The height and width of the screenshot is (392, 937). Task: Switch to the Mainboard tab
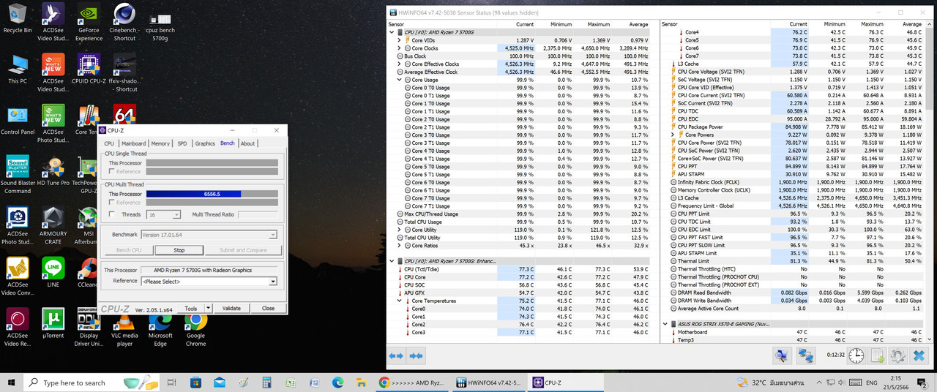133,143
